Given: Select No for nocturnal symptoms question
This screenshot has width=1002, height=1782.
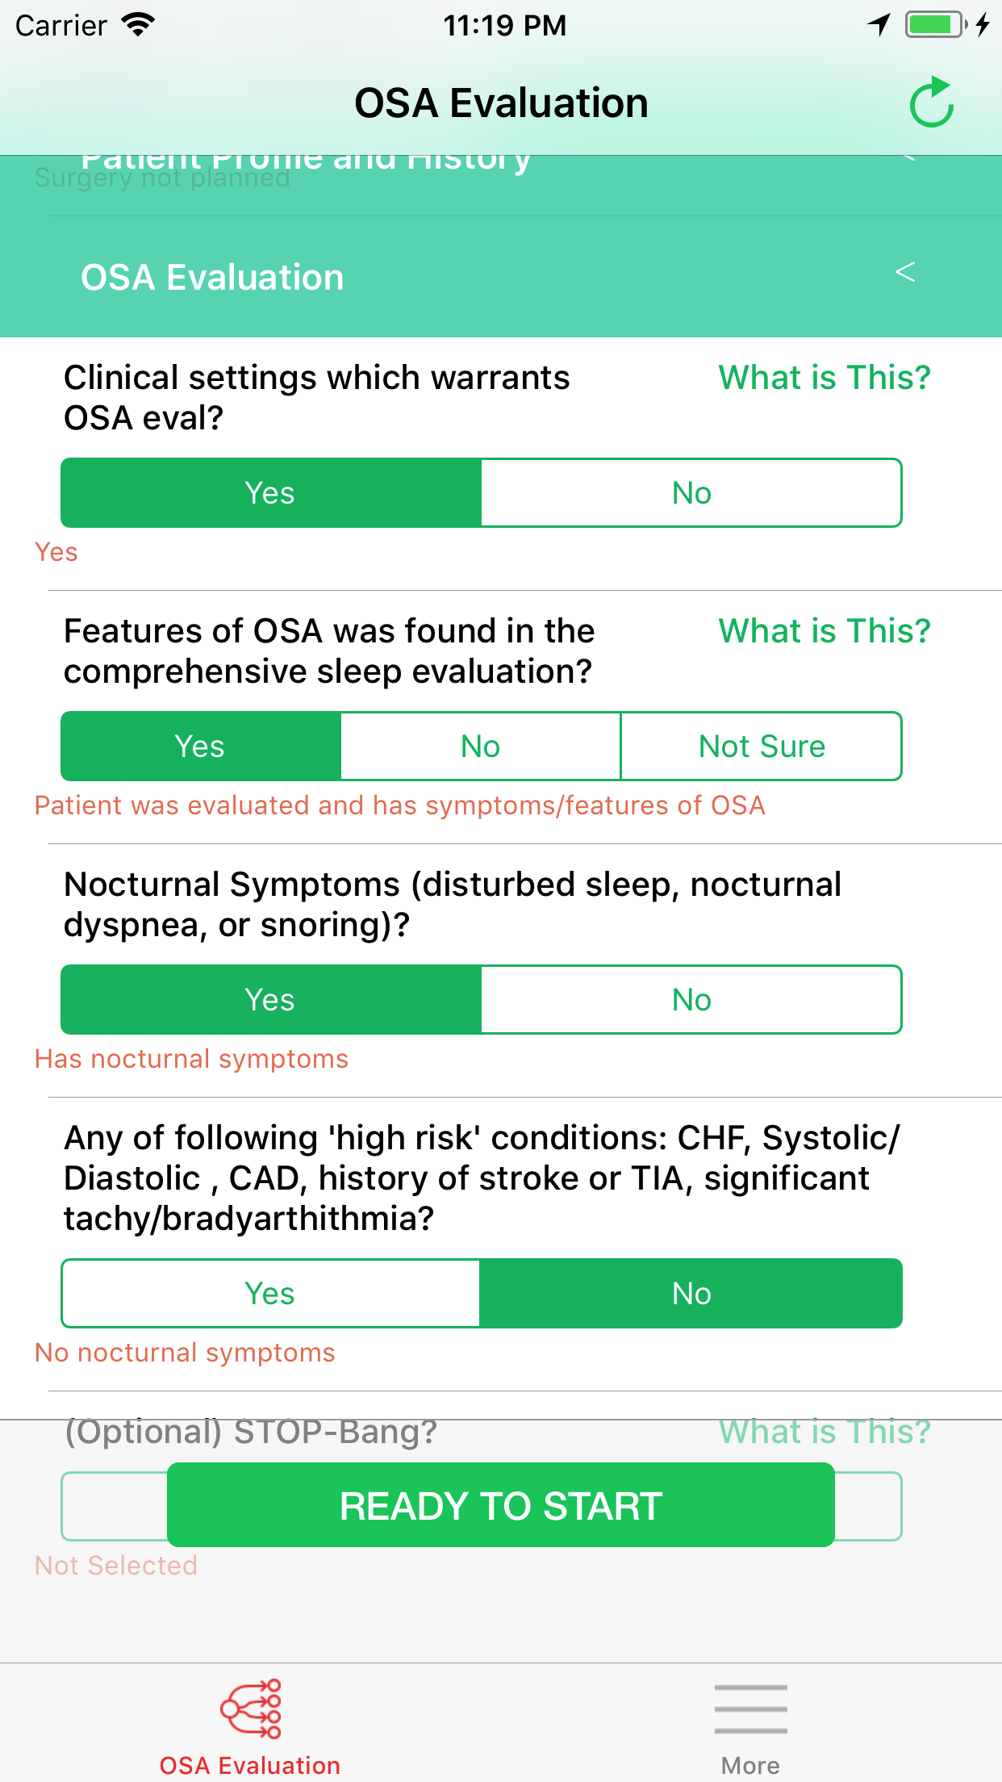Looking at the screenshot, I should [691, 1000].
